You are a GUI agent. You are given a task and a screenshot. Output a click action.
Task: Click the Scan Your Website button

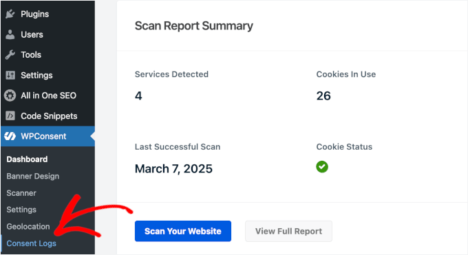point(183,231)
